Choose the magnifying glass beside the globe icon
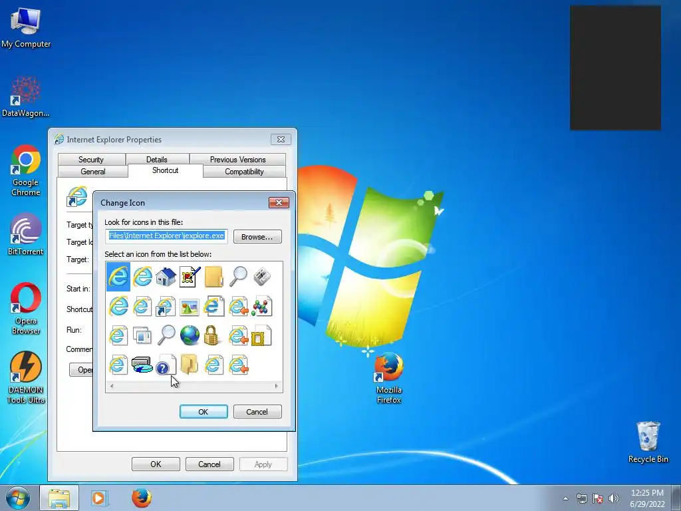 click(x=166, y=335)
